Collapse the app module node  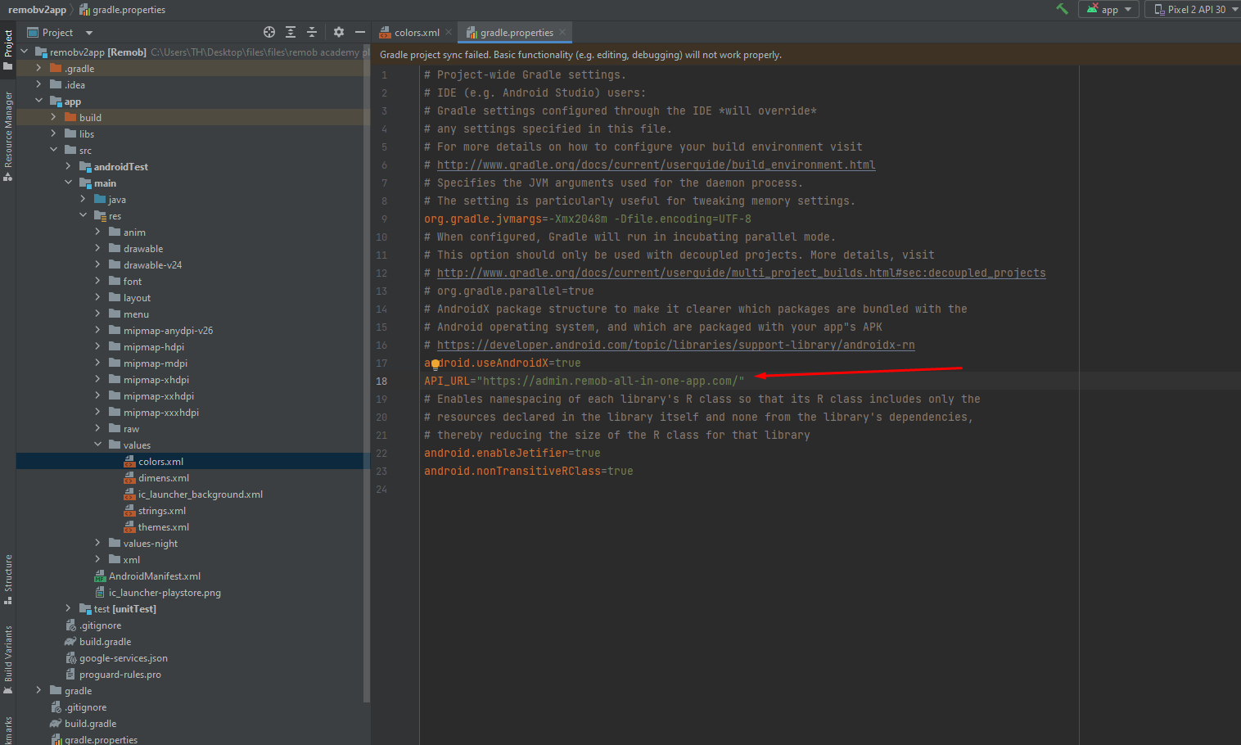pyautogui.click(x=38, y=101)
